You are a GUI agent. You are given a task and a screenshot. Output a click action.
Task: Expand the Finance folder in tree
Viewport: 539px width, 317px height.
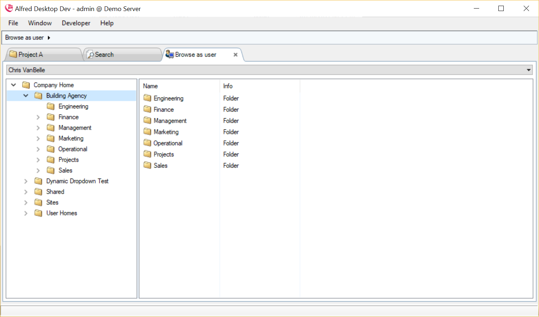38,117
